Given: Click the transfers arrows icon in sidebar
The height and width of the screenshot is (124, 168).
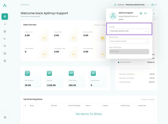Looking at the screenshot, I should click(5, 39).
